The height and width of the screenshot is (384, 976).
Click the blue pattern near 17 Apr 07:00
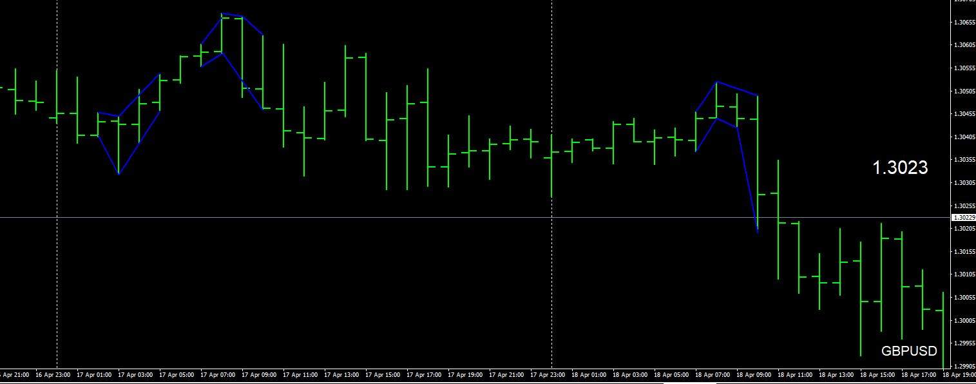[x=231, y=61]
